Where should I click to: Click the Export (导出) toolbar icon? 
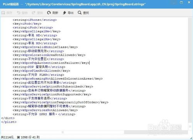64,13
